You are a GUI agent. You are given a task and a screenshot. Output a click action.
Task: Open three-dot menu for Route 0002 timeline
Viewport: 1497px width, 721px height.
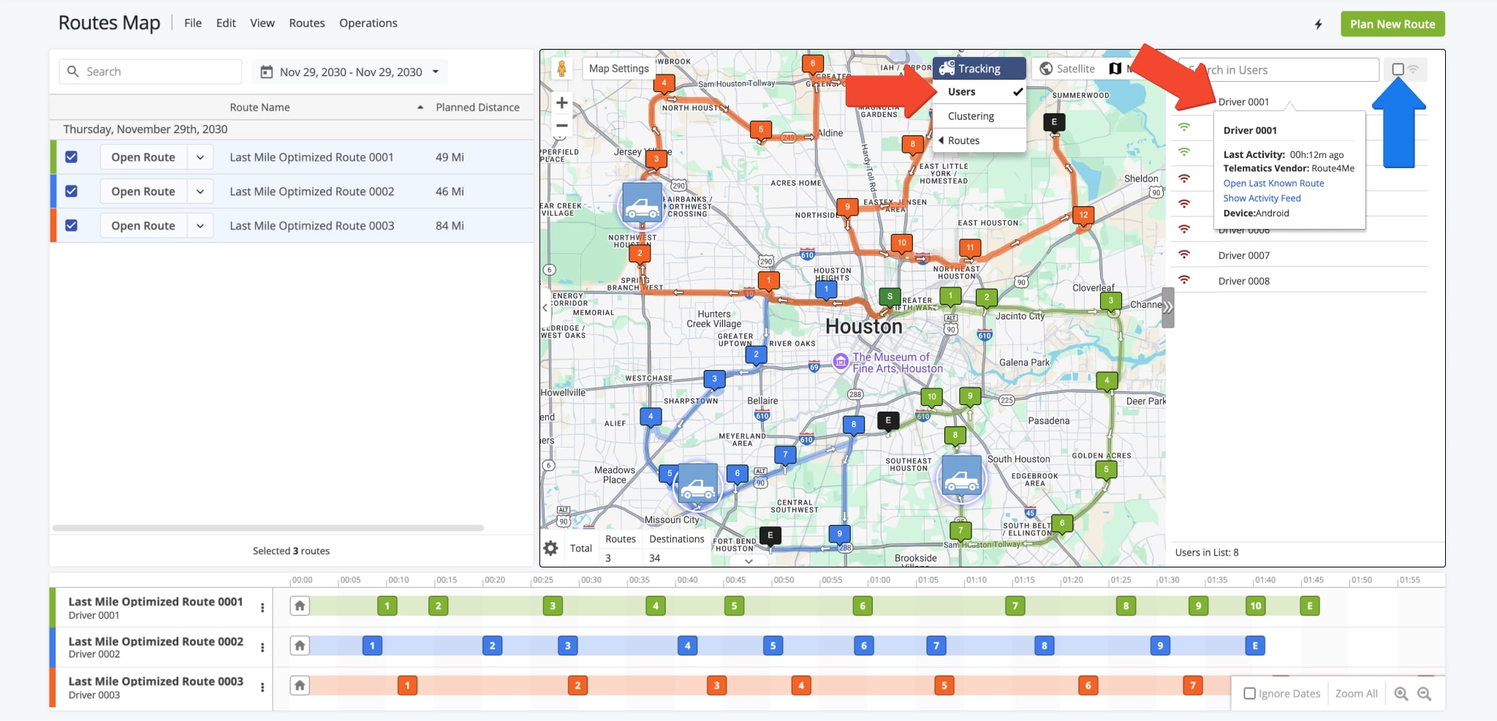[262, 647]
